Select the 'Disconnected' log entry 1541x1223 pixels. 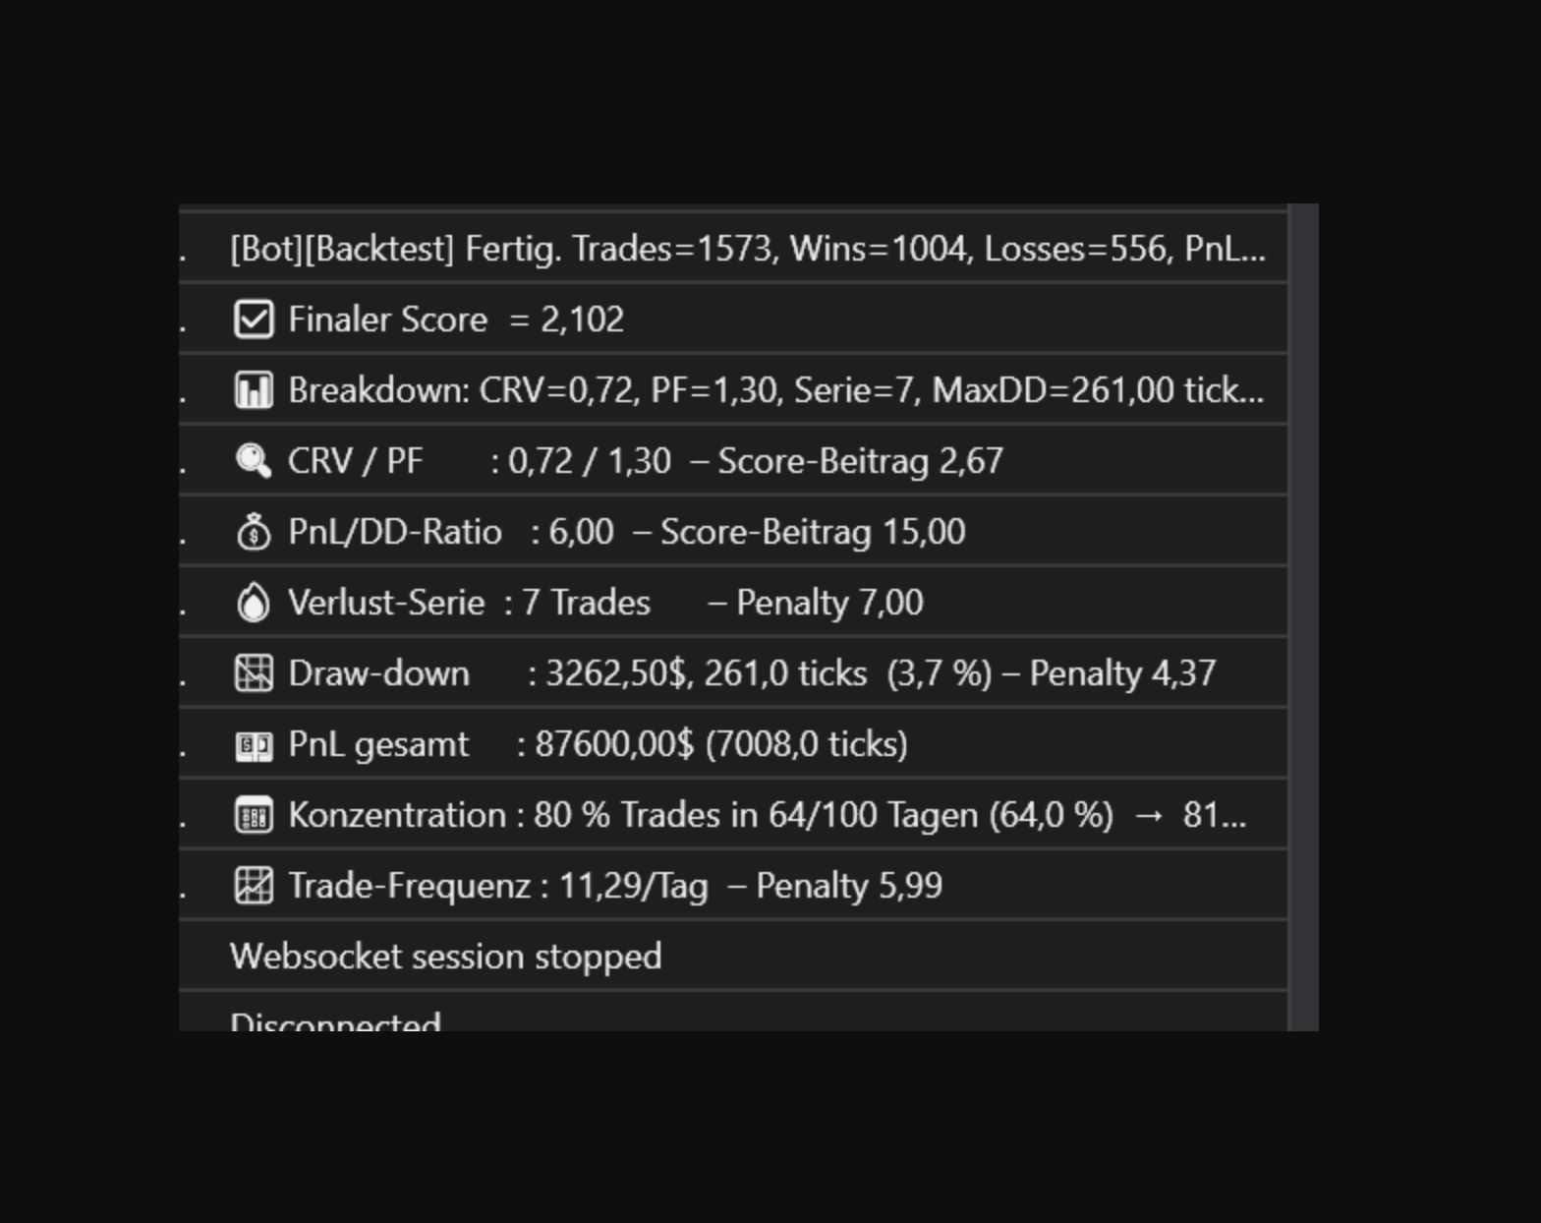pyautogui.click(x=335, y=1020)
